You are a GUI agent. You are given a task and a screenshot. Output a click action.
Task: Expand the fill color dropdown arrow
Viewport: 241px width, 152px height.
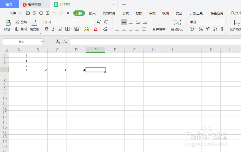point(91,29)
